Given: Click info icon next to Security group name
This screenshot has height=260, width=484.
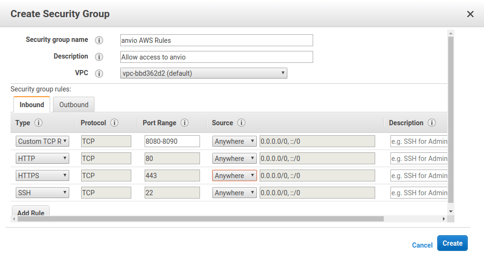Looking at the screenshot, I should [99, 40].
